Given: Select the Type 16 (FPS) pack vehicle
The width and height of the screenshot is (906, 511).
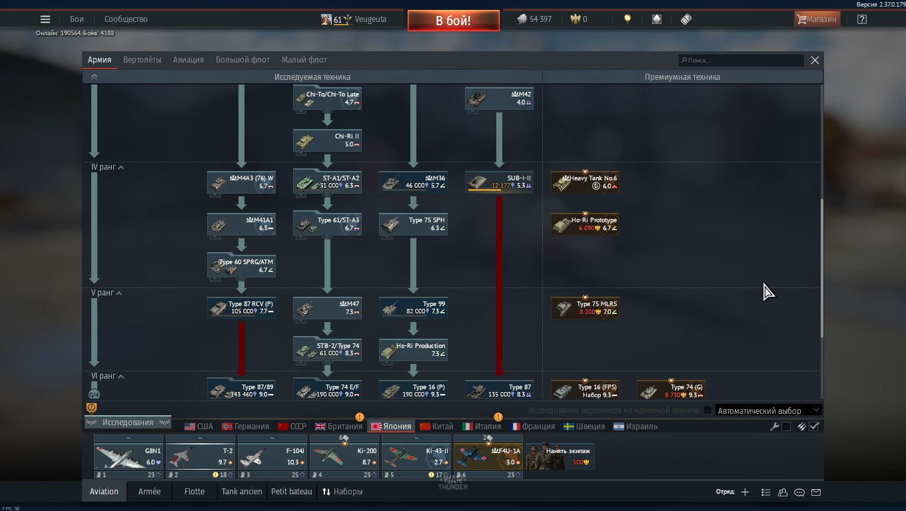Looking at the screenshot, I should click(x=585, y=390).
